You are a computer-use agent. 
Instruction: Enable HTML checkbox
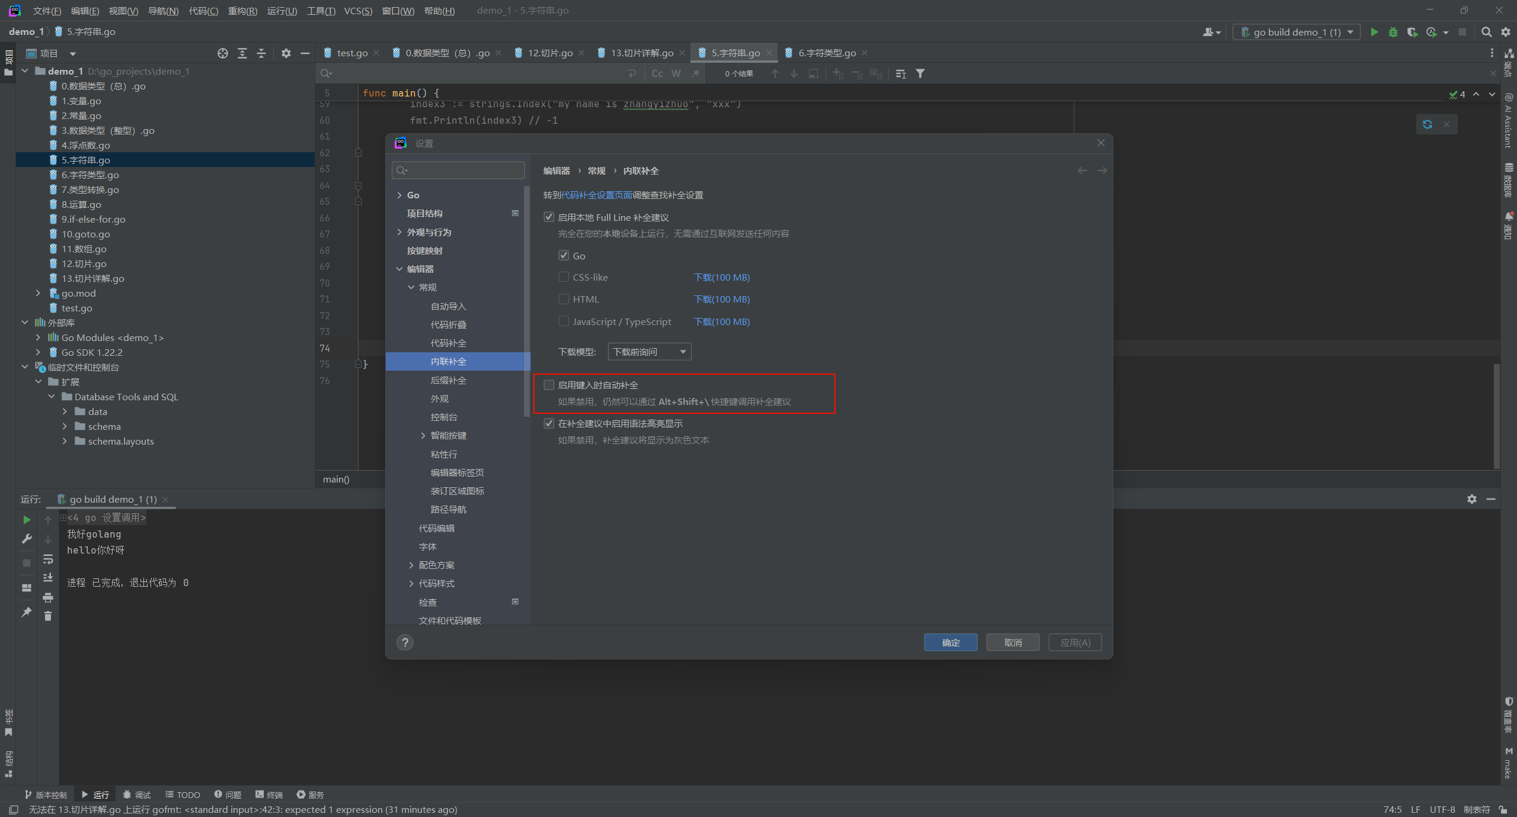[x=564, y=299]
